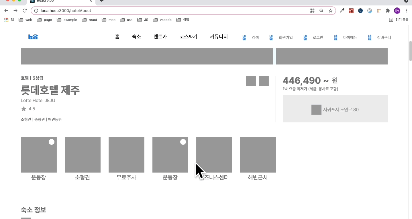
Task: Open the 읽기 목록 reading list
Action: pos(399,20)
